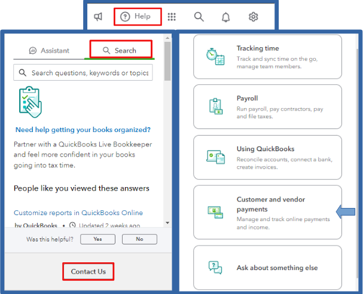This screenshot has height=294, width=363.
Task: Click the magnifier search icon in the toolbar
Action: [x=199, y=17]
